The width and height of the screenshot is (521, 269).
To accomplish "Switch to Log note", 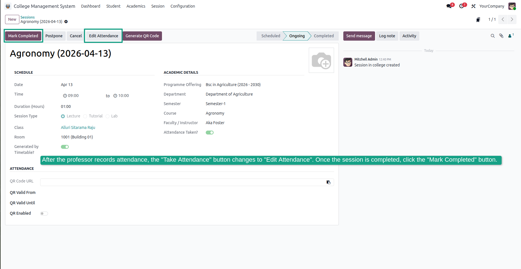I will 387,36.
